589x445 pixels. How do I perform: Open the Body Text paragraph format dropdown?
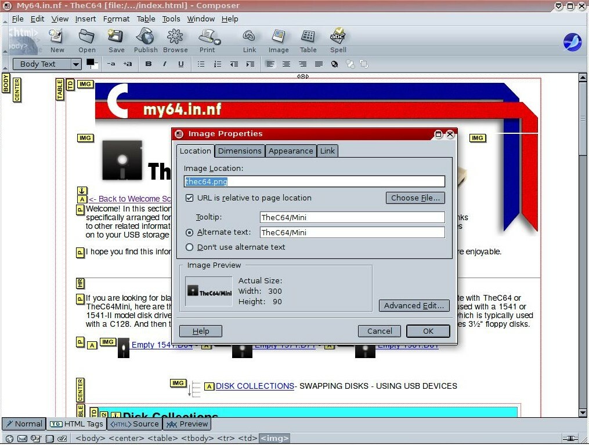47,64
